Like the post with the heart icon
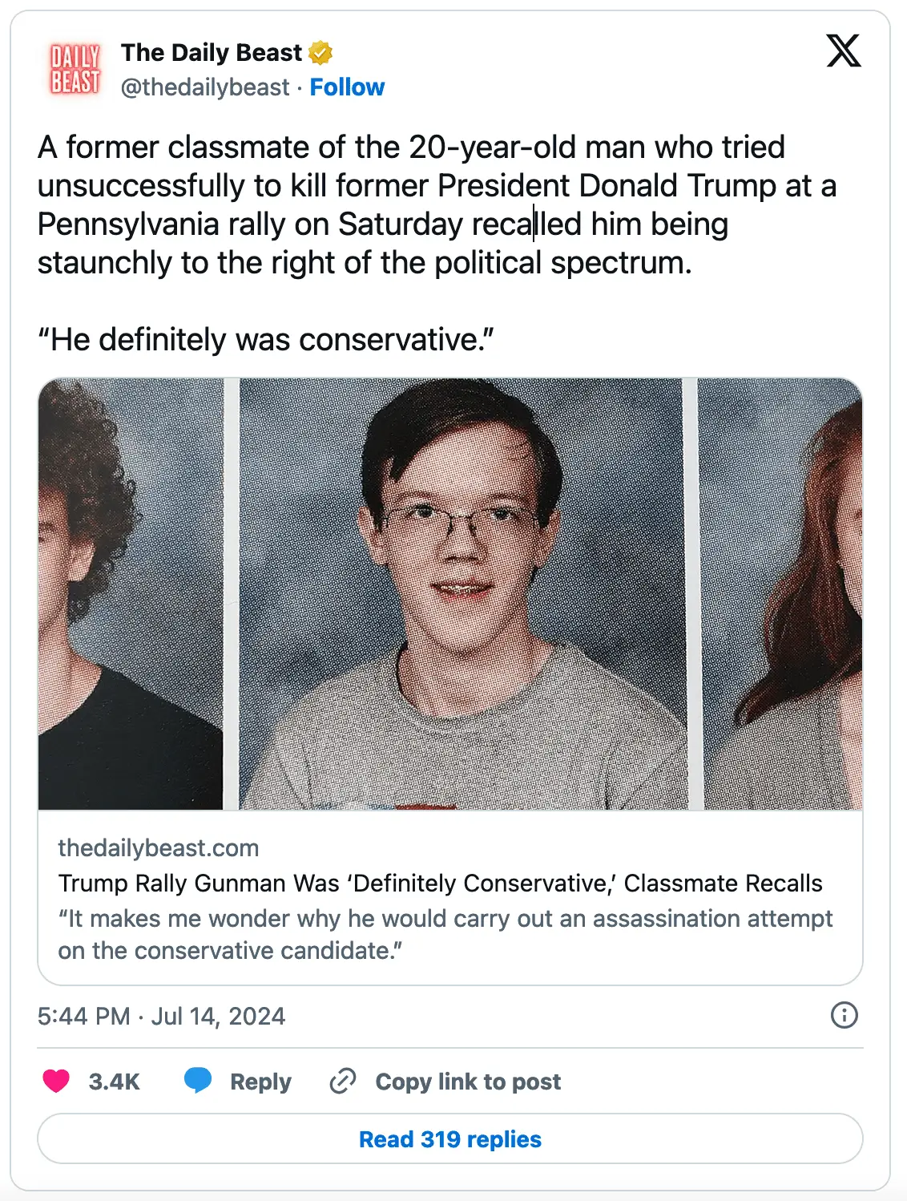The height and width of the screenshot is (1201, 907). (x=56, y=1082)
